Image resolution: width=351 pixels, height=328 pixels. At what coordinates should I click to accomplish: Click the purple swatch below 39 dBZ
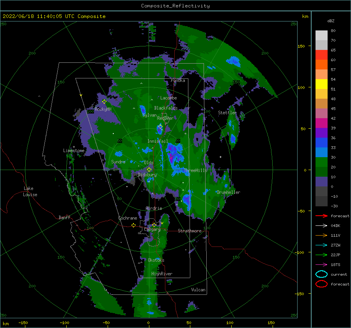coord(321,133)
